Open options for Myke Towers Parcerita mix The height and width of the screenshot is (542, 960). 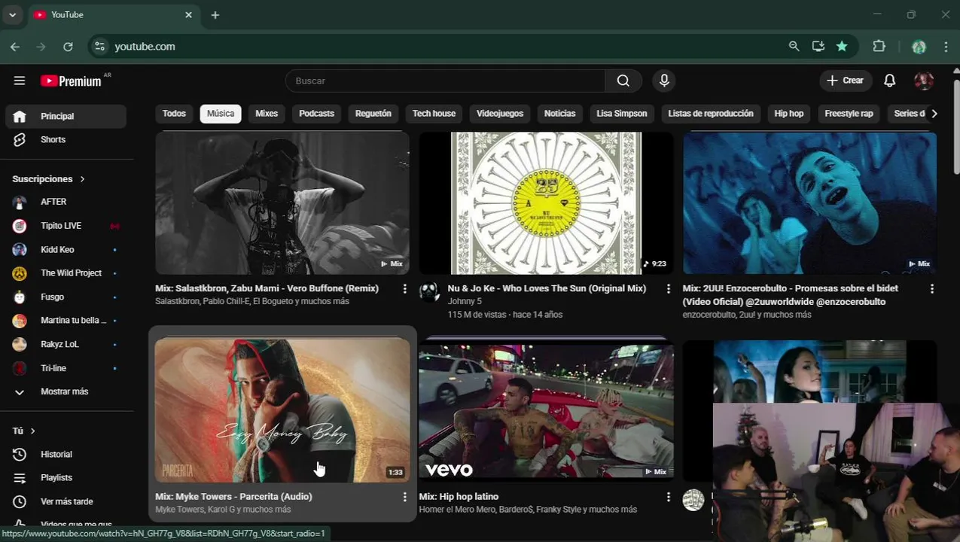(x=404, y=497)
